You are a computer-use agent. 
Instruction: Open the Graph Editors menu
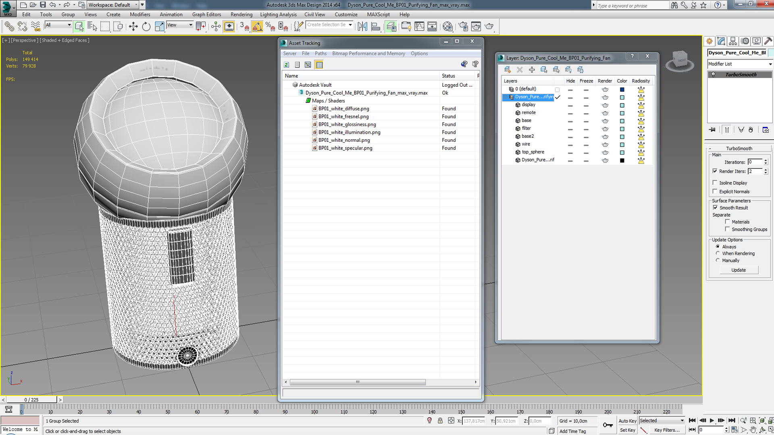(x=206, y=14)
